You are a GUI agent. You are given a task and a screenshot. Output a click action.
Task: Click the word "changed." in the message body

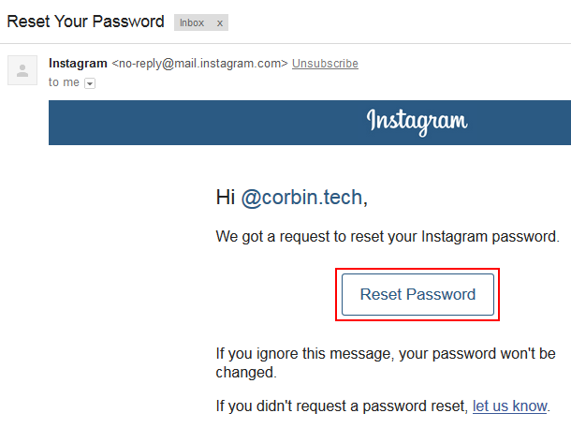[x=246, y=373]
